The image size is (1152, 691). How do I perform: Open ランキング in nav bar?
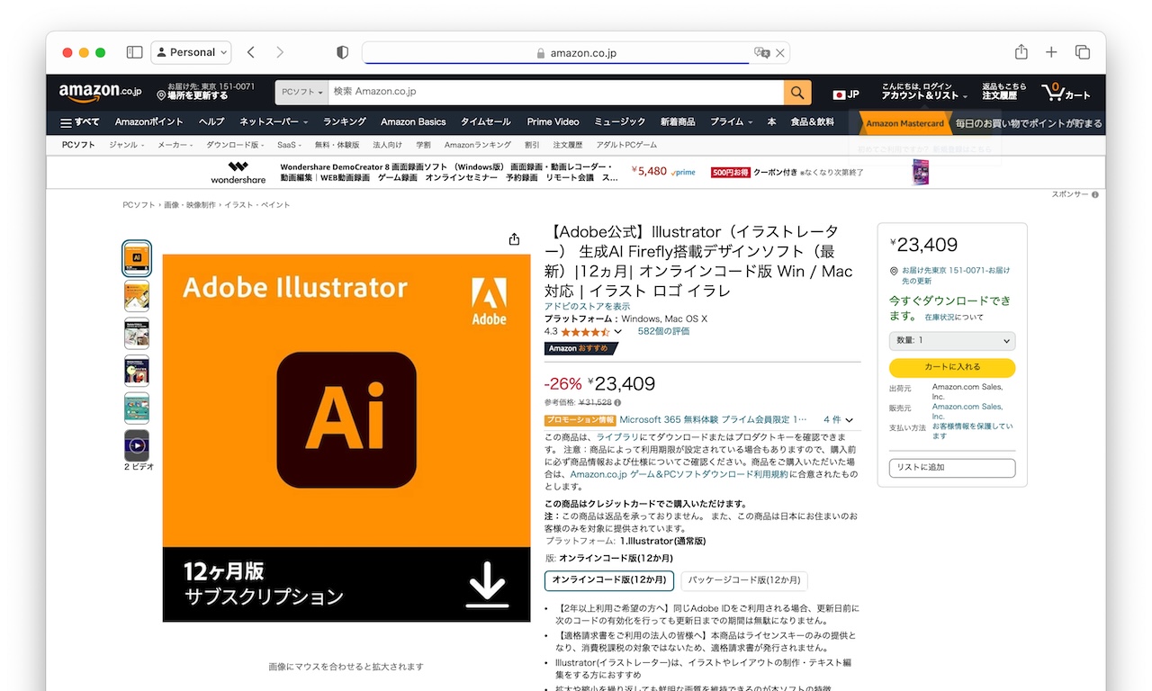point(345,122)
